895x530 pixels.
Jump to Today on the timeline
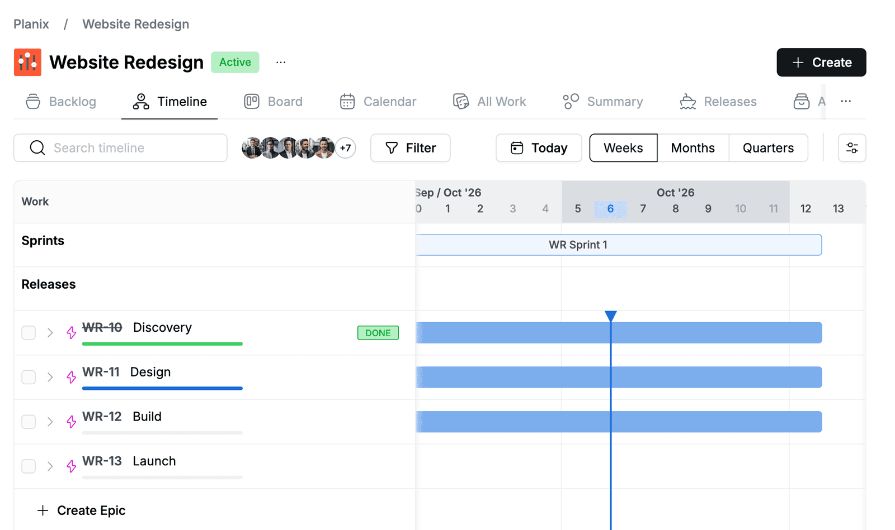(539, 148)
